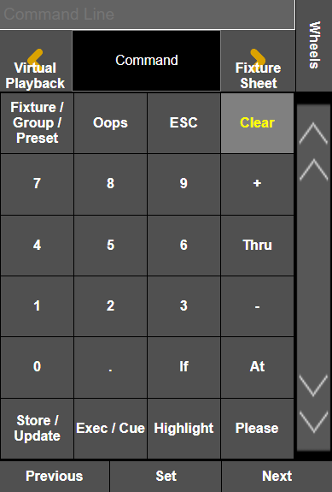Click the top up-arrow in the scroll strip
This screenshot has width=332, height=492.
click(x=313, y=133)
